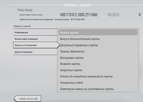The width and height of the screenshot is (143, 102).
Task: Click the card expiry date 08.2016
Action: pos(113,15)
